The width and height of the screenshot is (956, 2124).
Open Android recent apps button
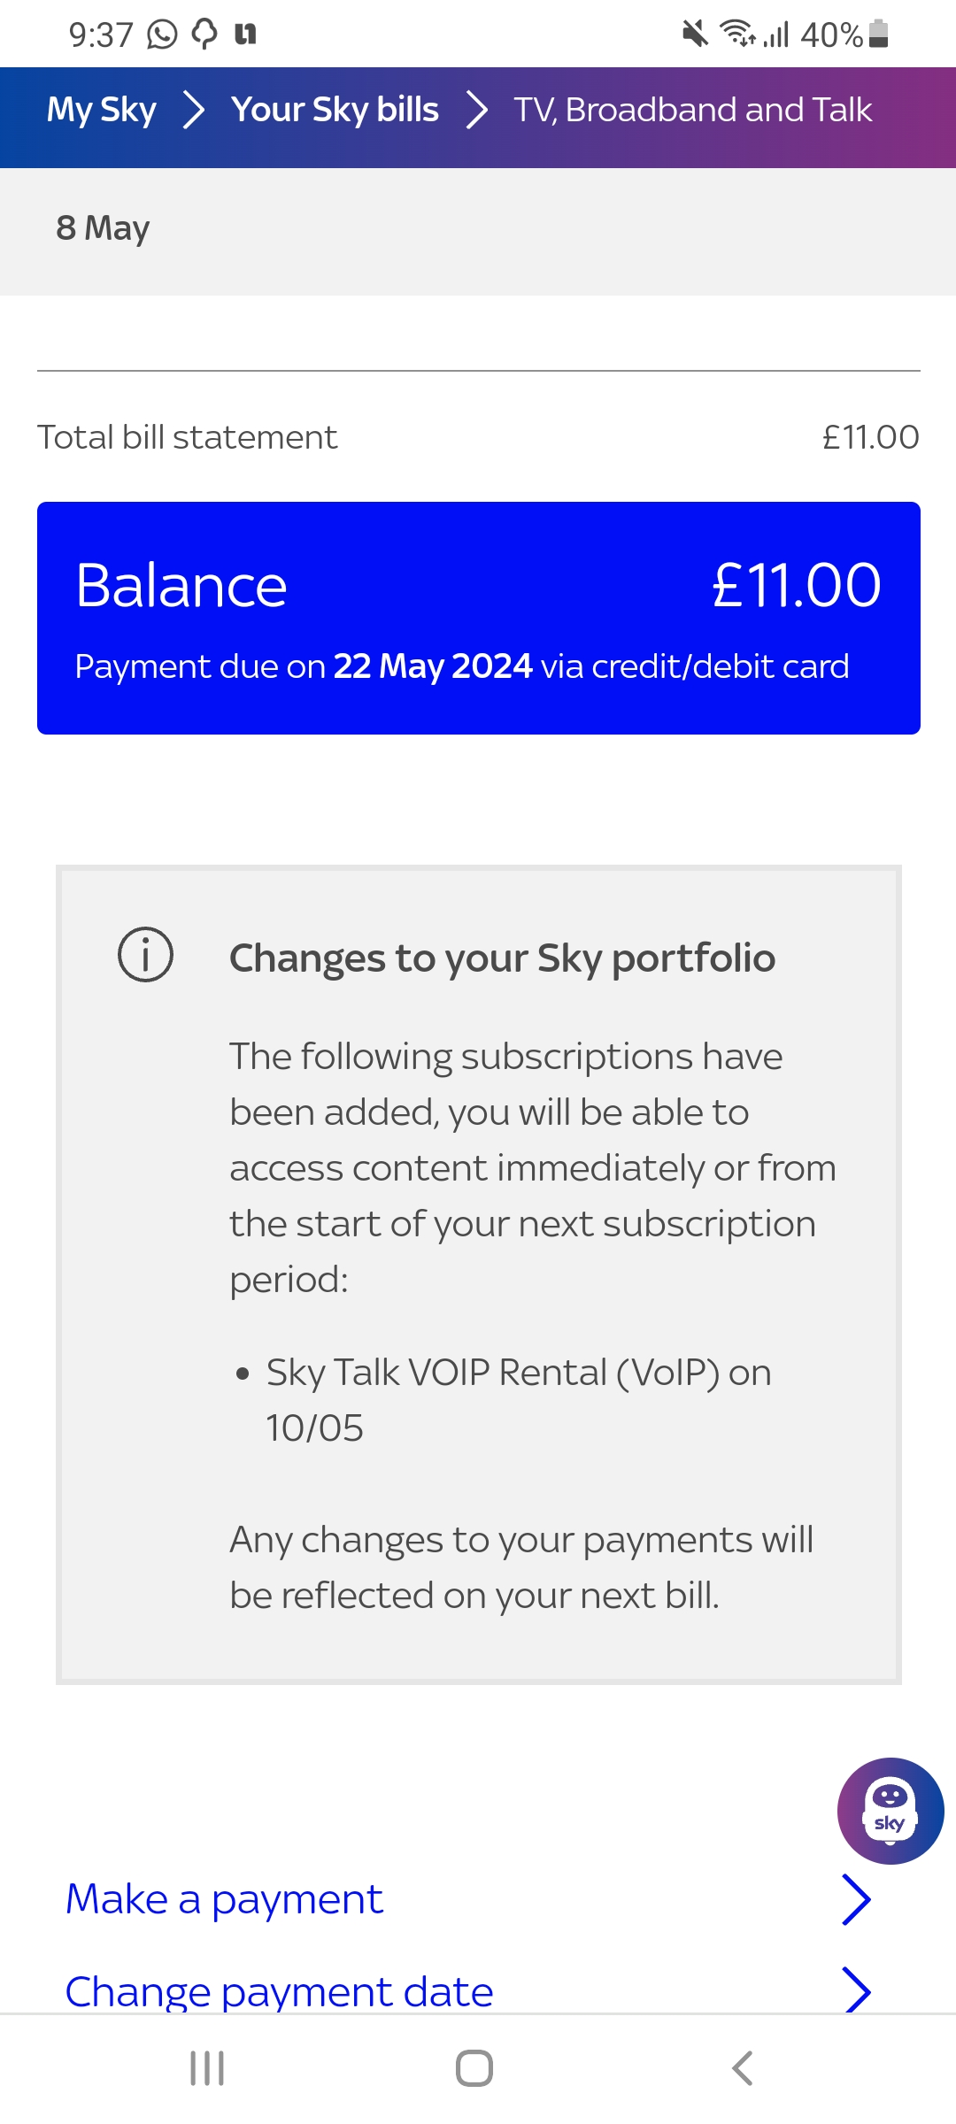pos(207,2068)
